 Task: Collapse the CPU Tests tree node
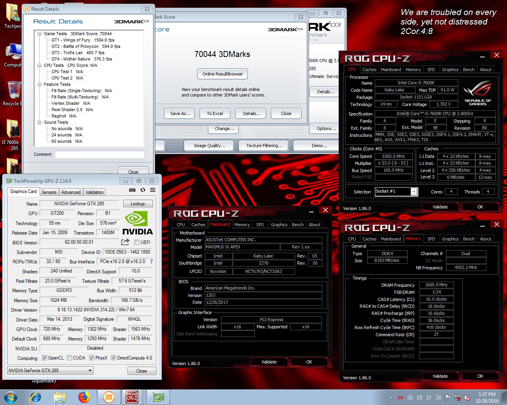[x=40, y=65]
